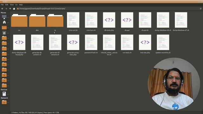Click the presenter webcam overlay
Viewport: 203px width, 114px height.
tap(174, 84)
